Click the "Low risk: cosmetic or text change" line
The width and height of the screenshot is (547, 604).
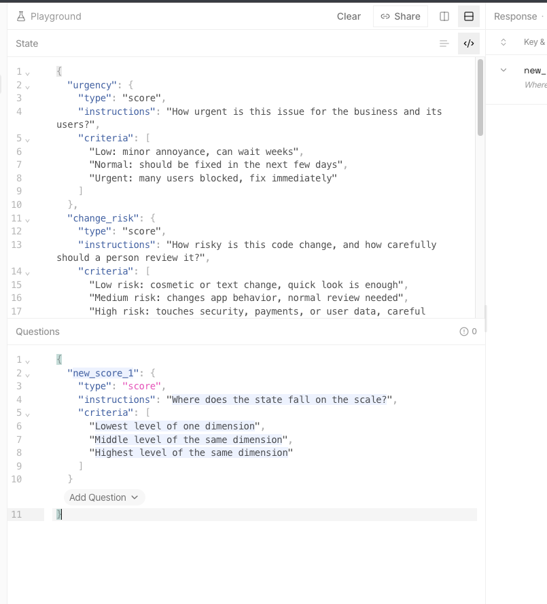[x=246, y=285]
